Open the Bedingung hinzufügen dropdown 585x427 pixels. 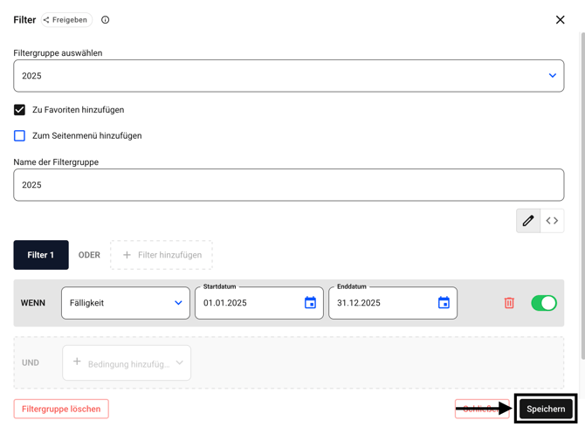tap(127, 363)
